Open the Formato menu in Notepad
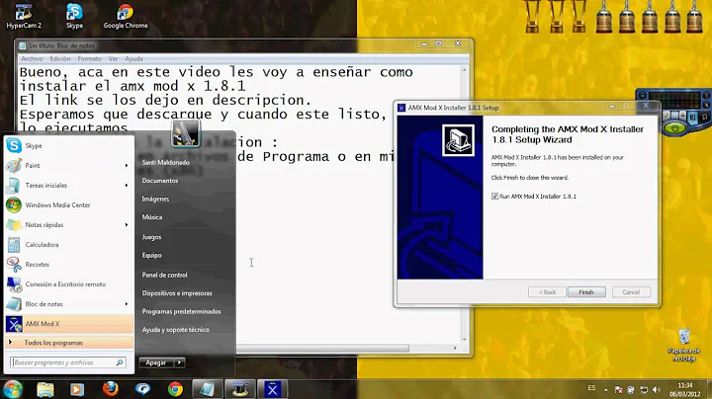The image size is (712, 399). (x=89, y=58)
